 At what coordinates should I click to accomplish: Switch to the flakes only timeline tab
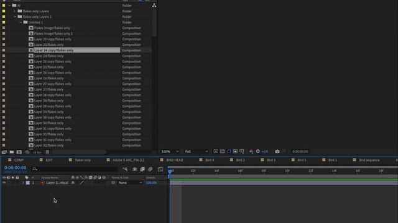[x=83, y=160]
